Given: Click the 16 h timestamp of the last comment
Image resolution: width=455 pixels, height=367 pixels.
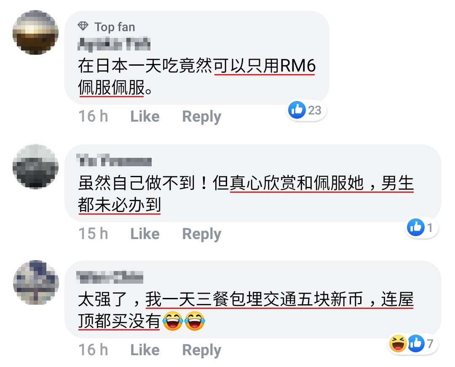Looking at the screenshot, I should [x=93, y=350].
